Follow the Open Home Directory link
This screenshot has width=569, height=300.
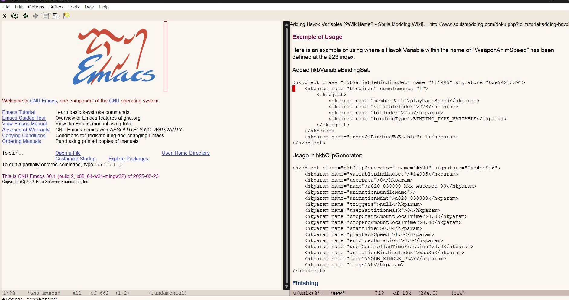pyautogui.click(x=186, y=153)
